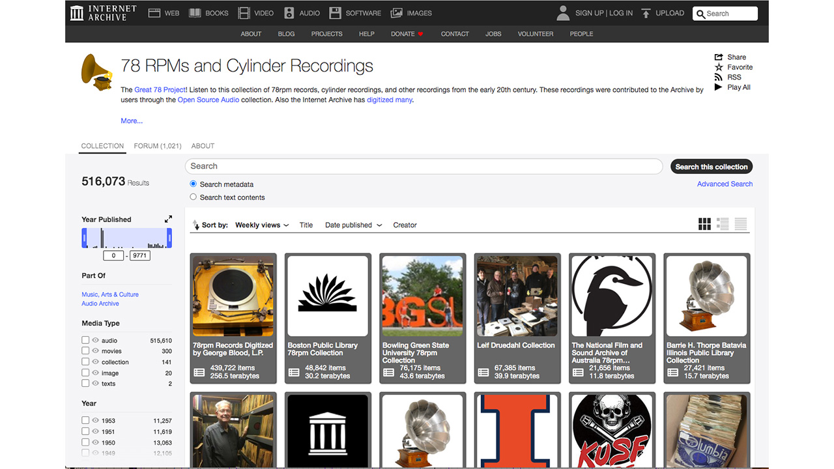Check the movies media type box
The height and width of the screenshot is (469, 834).
coord(85,351)
